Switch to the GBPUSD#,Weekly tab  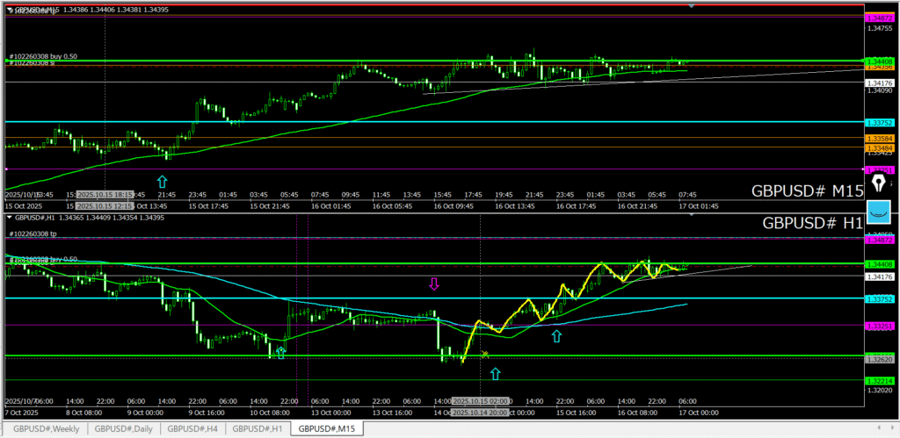coord(43,429)
